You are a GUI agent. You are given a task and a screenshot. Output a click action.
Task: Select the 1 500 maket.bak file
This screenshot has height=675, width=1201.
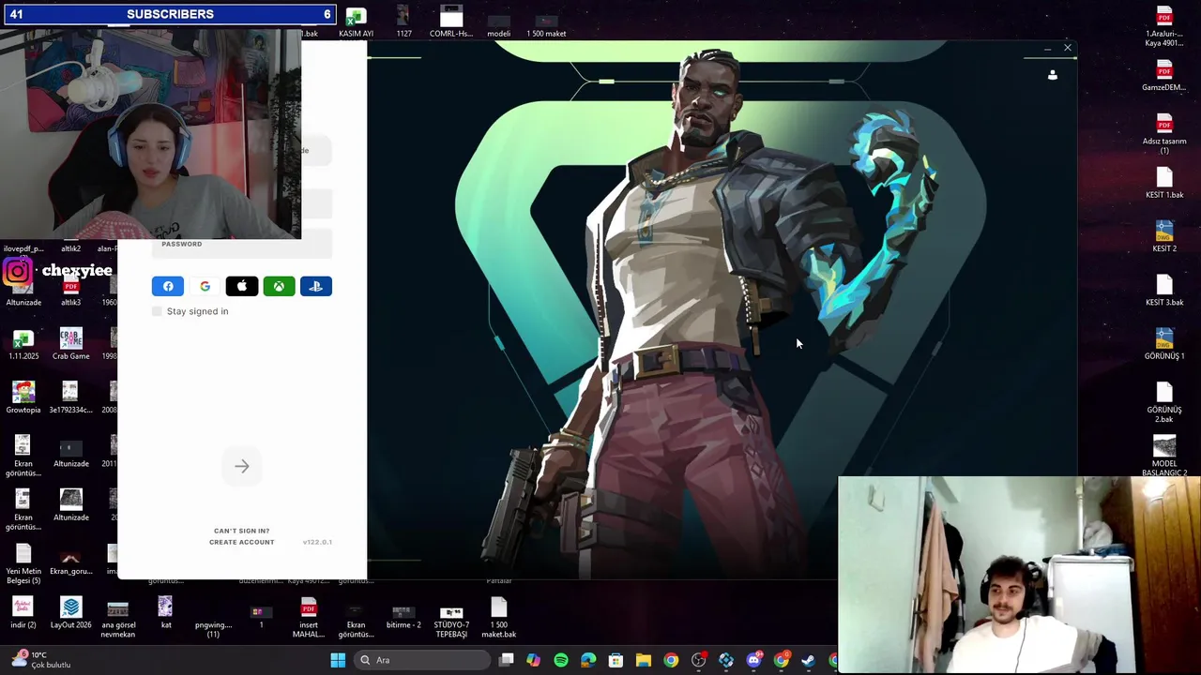click(499, 618)
